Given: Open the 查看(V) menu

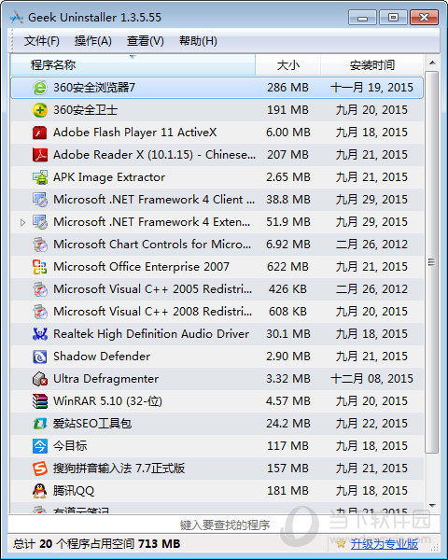Looking at the screenshot, I should (x=145, y=41).
